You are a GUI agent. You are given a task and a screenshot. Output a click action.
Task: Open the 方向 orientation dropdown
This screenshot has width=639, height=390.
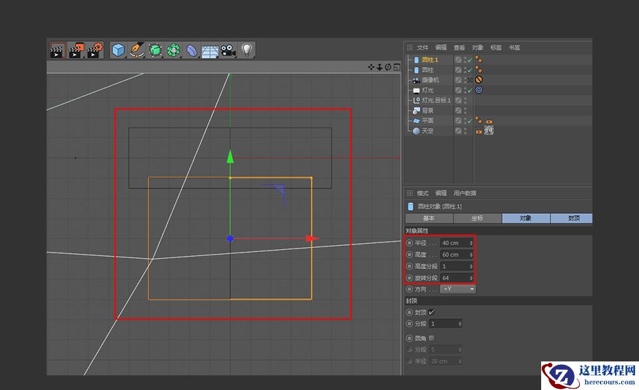(458, 288)
